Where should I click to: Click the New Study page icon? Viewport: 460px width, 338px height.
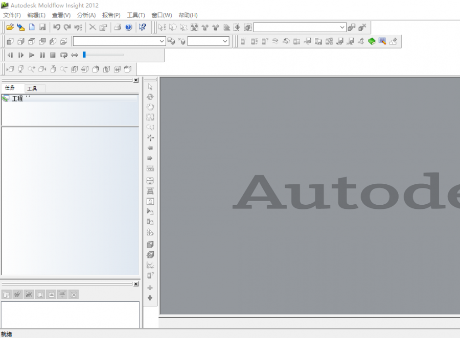click(32, 28)
